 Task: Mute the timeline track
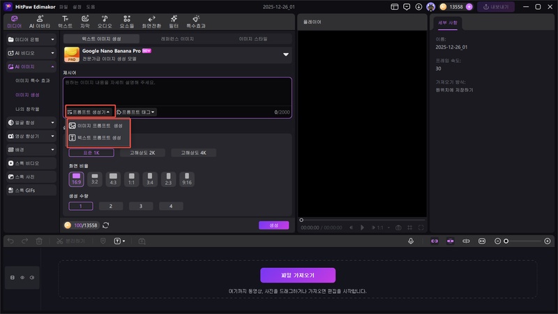tap(32, 277)
